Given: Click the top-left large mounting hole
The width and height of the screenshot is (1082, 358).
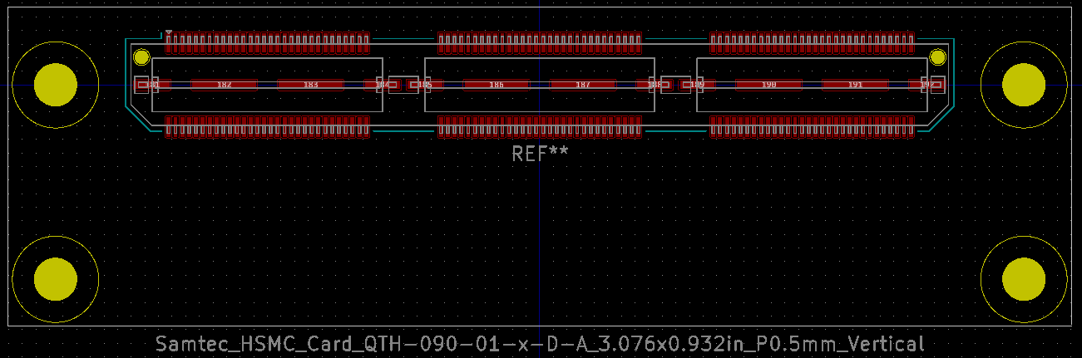Looking at the screenshot, I should click(x=56, y=85).
